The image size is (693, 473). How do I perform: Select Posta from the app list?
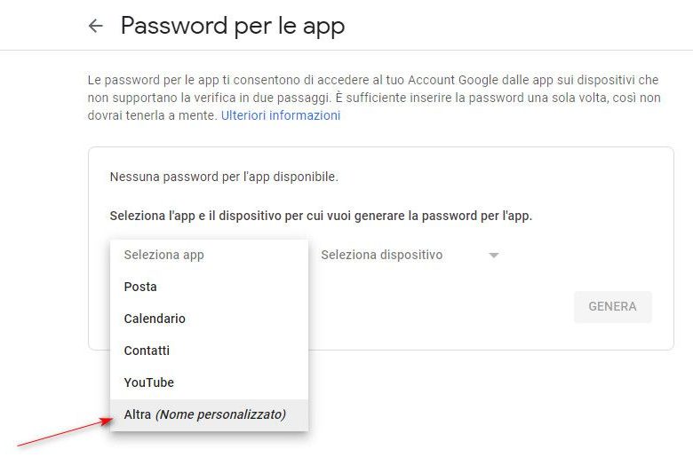click(x=140, y=287)
